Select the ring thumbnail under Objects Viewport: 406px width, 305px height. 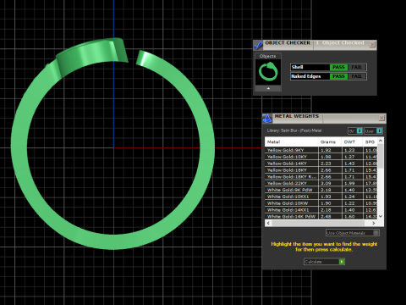(x=268, y=72)
